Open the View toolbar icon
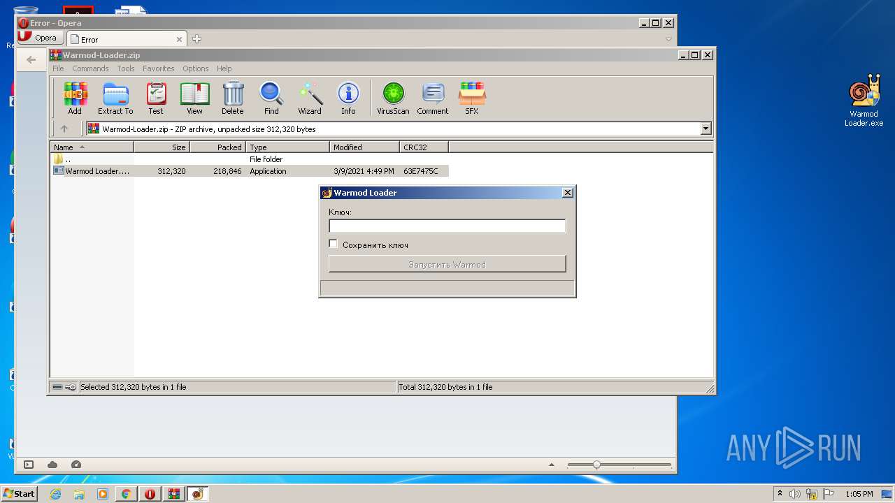 pyautogui.click(x=194, y=98)
